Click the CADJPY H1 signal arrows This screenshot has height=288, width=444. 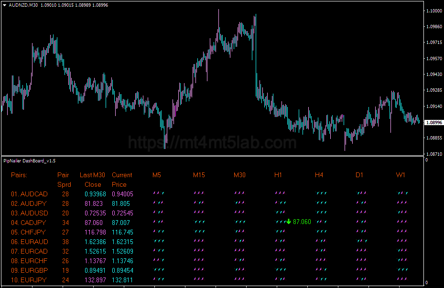(281, 222)
